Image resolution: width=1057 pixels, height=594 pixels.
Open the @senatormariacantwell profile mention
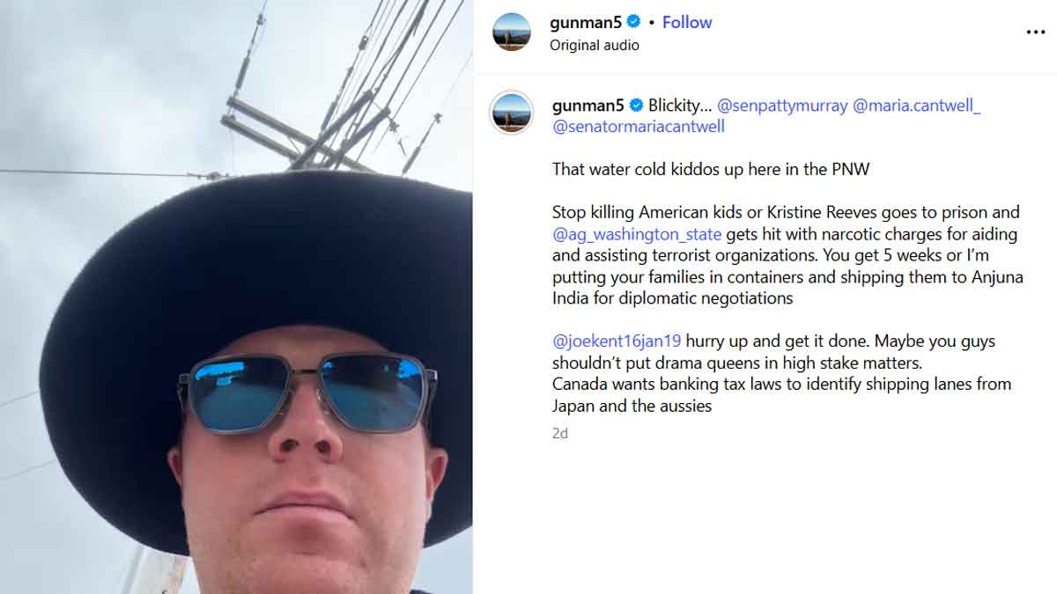tap(639, 127)
